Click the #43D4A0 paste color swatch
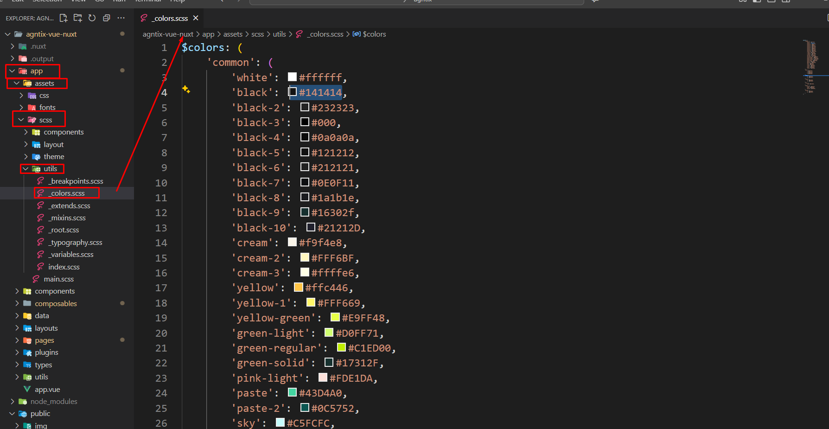 [x=292, y=393]
